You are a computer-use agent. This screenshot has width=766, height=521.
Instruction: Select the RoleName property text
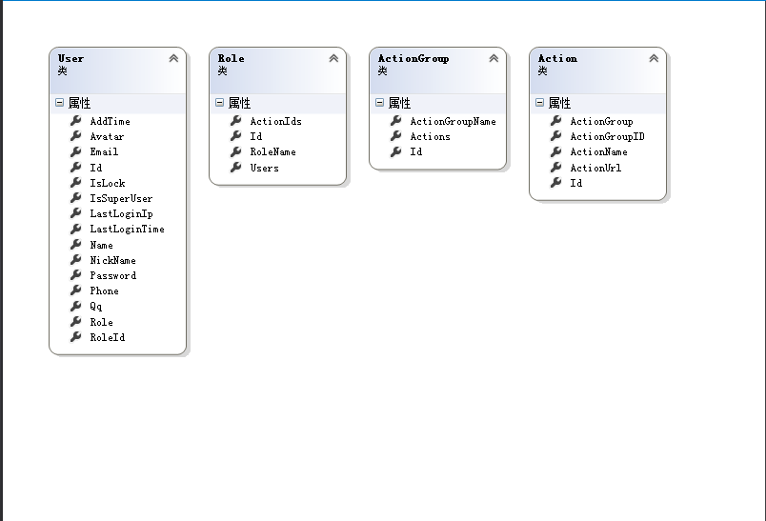pos(273,151)
